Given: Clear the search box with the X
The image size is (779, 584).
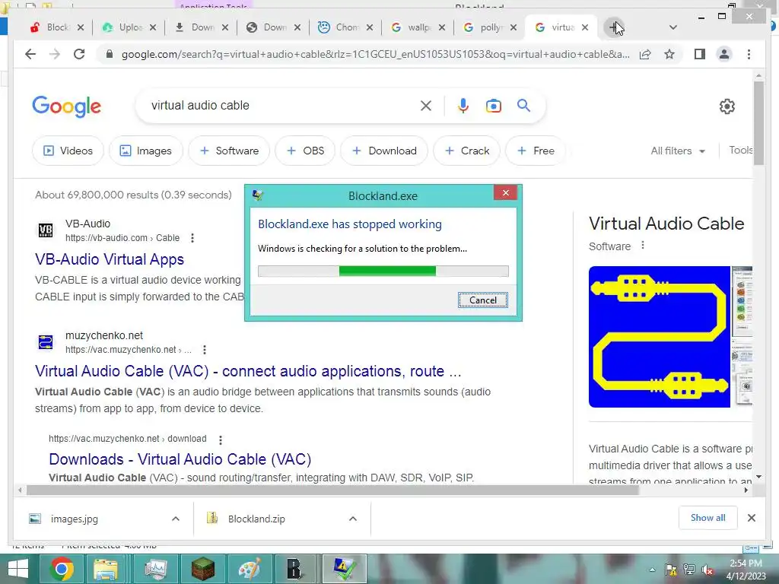Looking at the screenshot, I should tap(426, 105).
